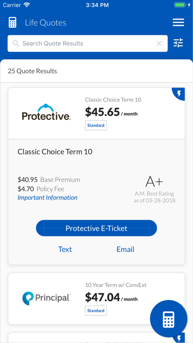Select the Text option

pyautogui.click(x=65, y=249)
